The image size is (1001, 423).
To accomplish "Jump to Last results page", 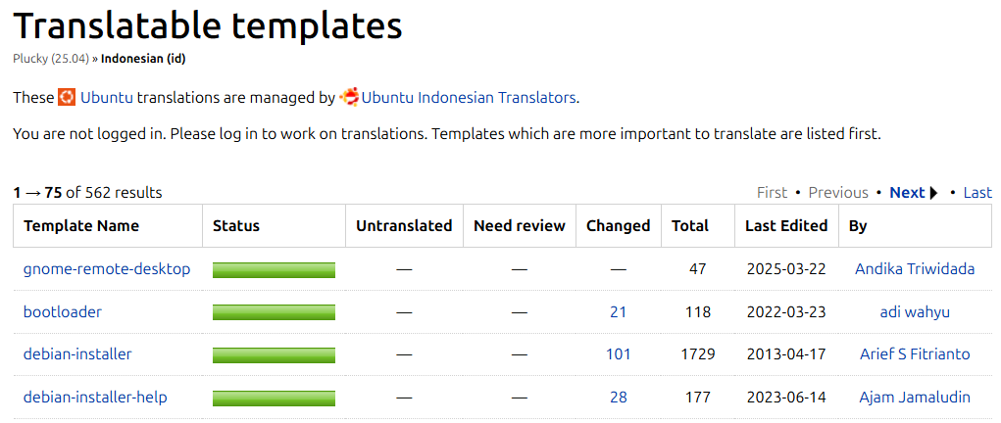I will (x=977, y=193).
